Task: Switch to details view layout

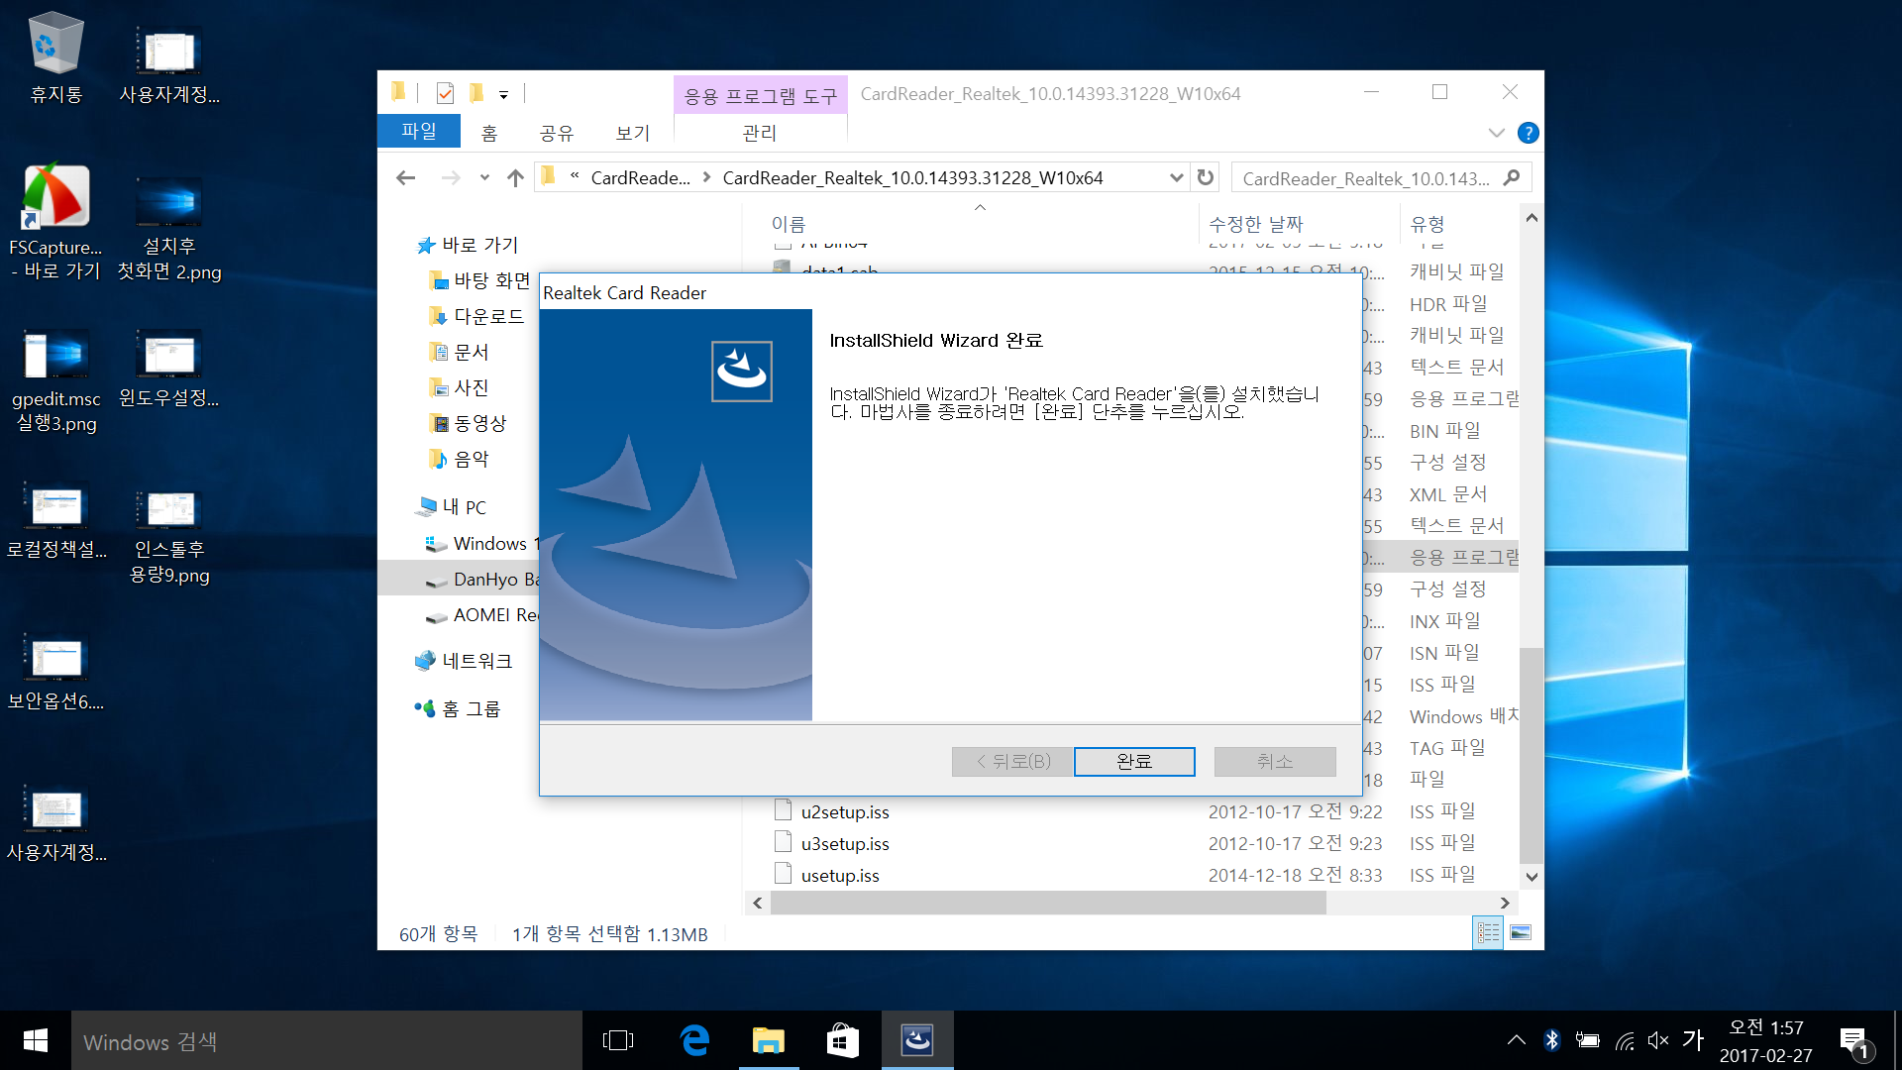Action: (x=1488, y=932)
